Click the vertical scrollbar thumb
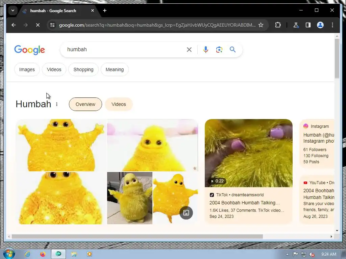The height and width of the screenshot is (259, 346). point(337,58)
